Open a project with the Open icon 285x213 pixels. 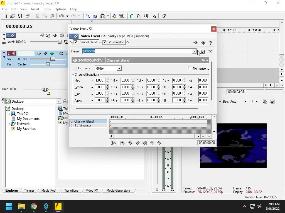(x=12, y=16)
